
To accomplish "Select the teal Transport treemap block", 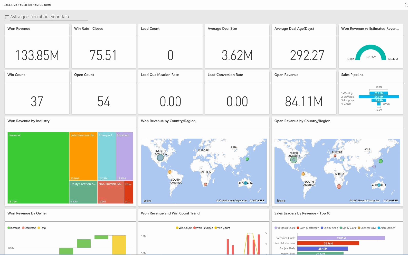I will (107, 156).
